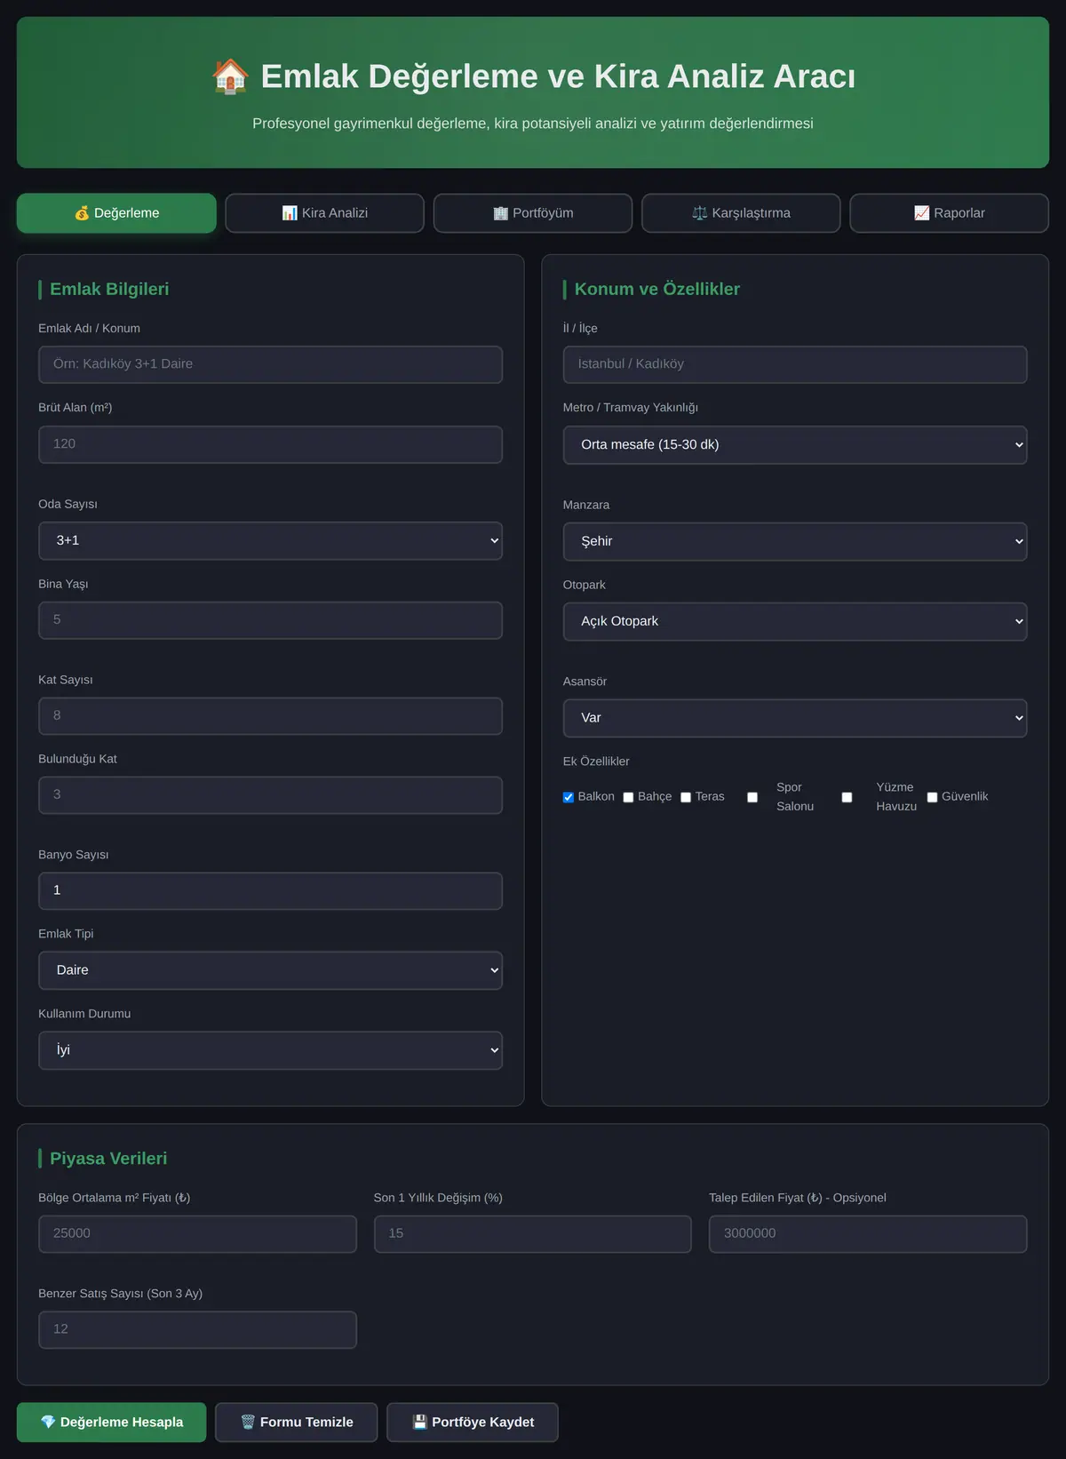Show the Raporlar tab
The image size is (1066, 1459).
949,213
